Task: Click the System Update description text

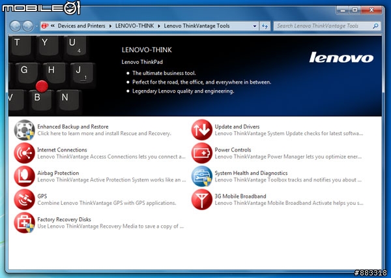Action: point(289,133)
